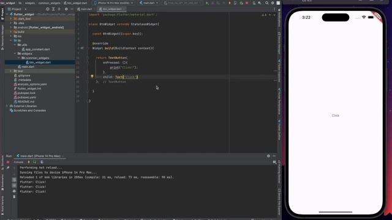
Task: Collapse the lib folder
Action: coord(11,40)
